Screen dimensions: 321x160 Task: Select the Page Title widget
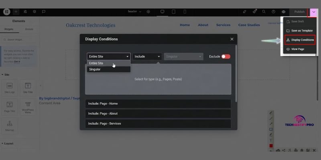10,107
